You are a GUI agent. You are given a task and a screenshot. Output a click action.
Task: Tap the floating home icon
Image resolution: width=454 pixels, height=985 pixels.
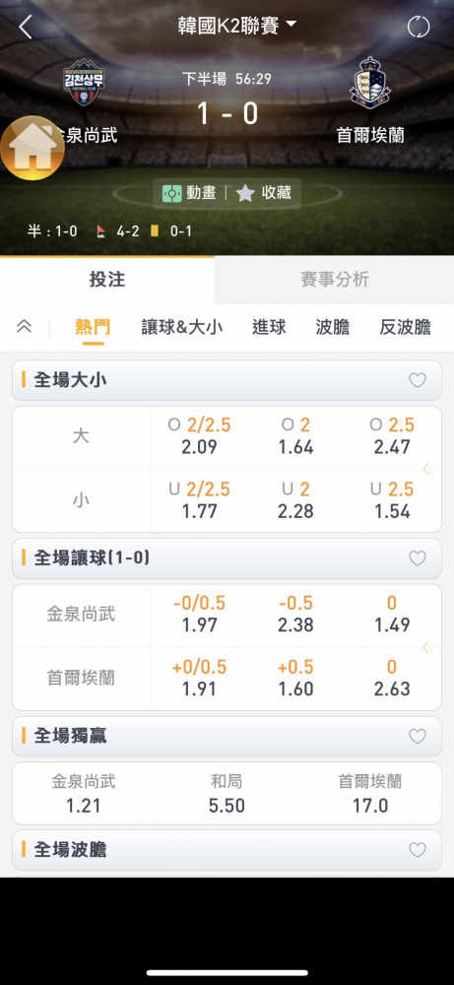click(x=32, y=149)
